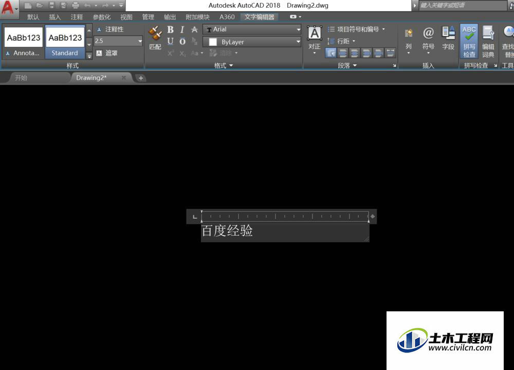Viewport: 514px width, 370px height.
Task: Expand the 格式 panel
Action: point(223,65)
